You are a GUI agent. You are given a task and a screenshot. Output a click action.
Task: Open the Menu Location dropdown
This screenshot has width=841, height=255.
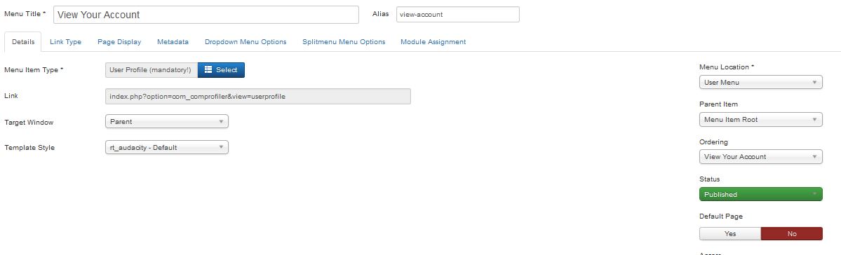(x=760, y=83)
